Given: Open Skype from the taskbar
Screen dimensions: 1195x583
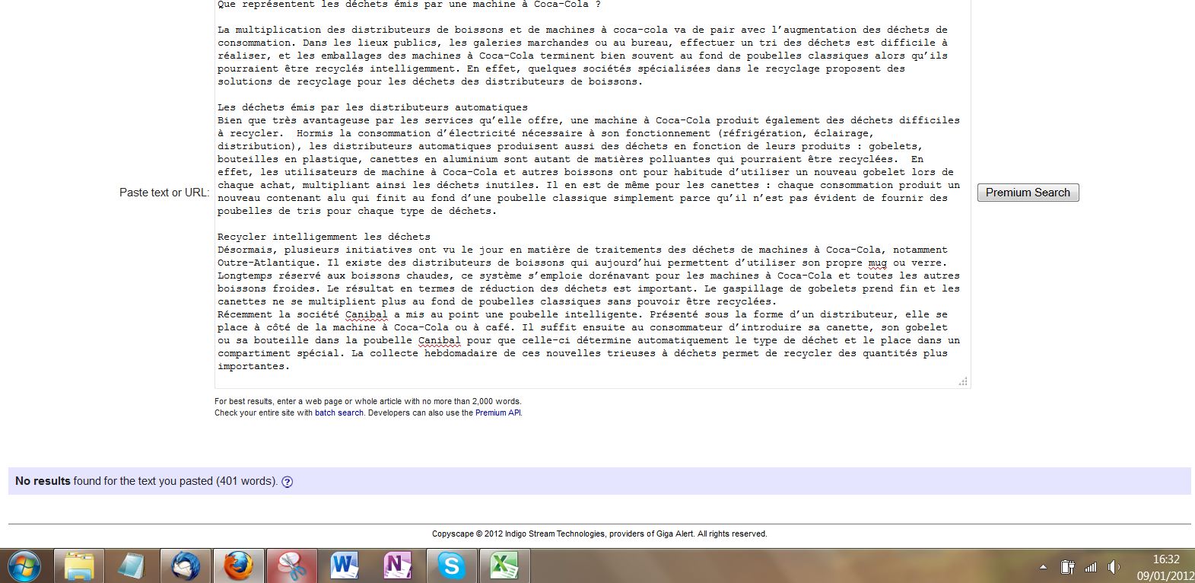Looking at the screenshot, I should click(x=451, y=566).
